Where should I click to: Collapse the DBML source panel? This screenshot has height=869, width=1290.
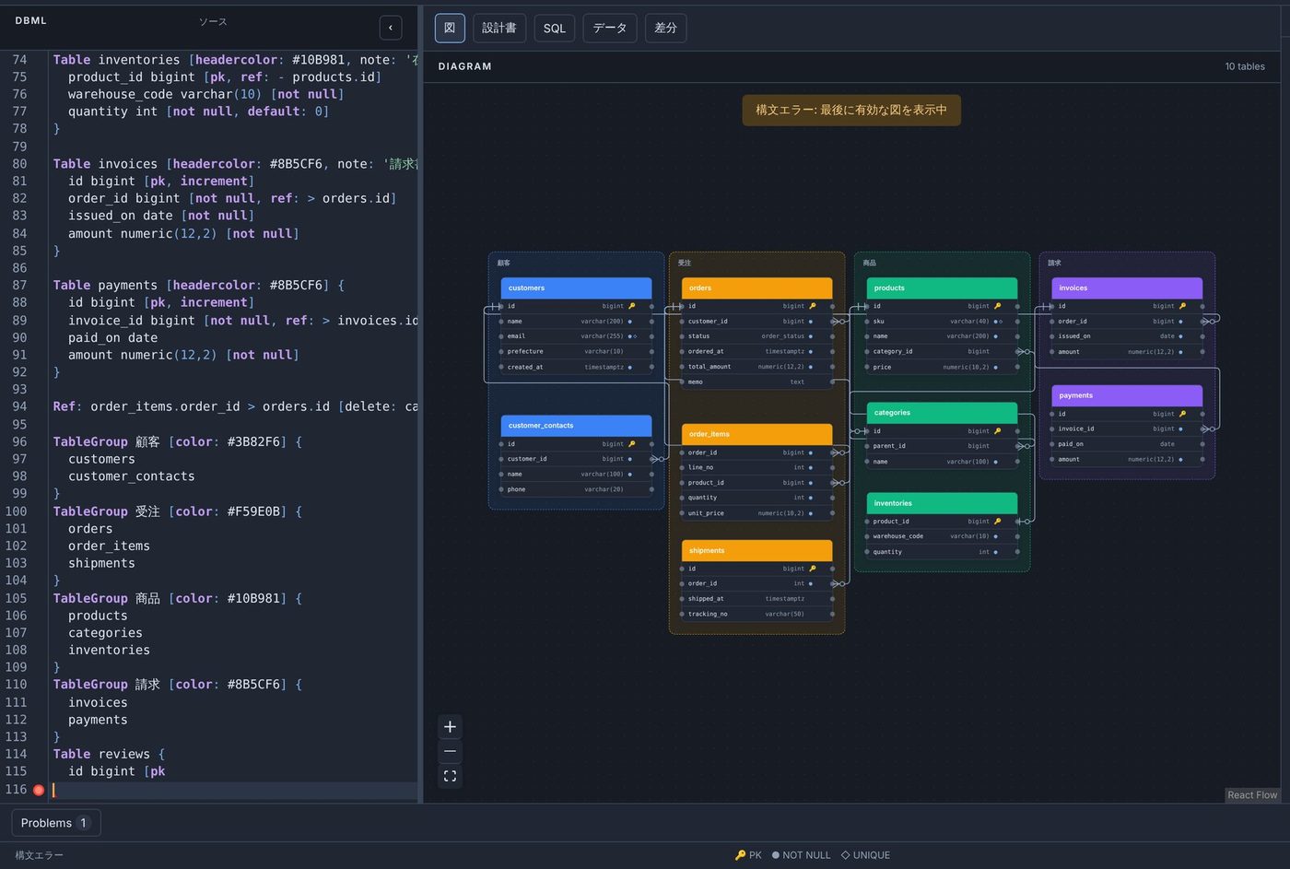(391, 28)
